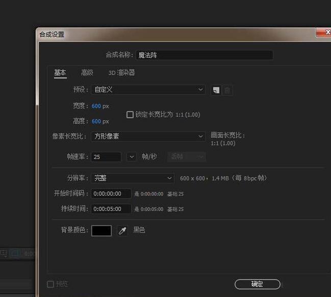This screenshot has height=297, width=331.
Task: Click the 合成名称 field containing 魔法阵
Action: pyautogui.click(x=204, y=55)
